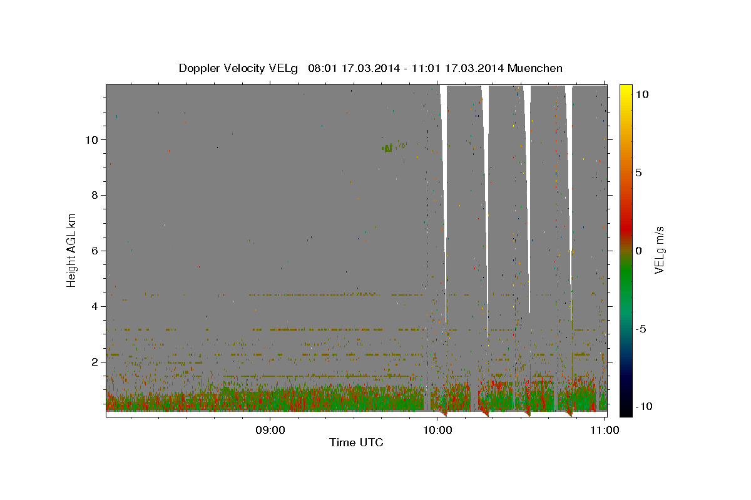Click the '09:00' time axis label
This screenshot has width=751, height=500.
click(x=270, y=430)
